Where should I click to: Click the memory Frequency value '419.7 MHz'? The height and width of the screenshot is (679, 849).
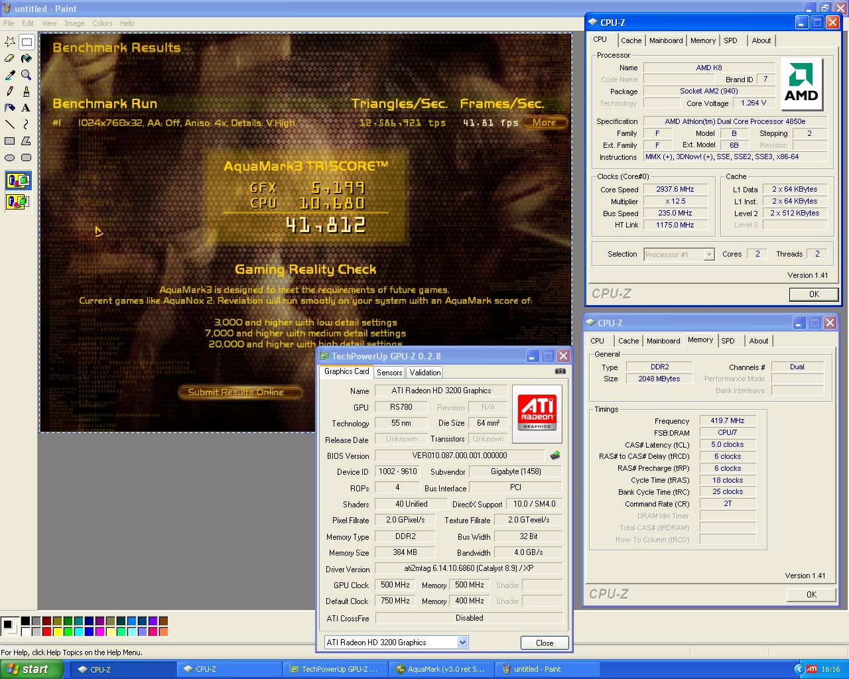(x=728, y=420)
